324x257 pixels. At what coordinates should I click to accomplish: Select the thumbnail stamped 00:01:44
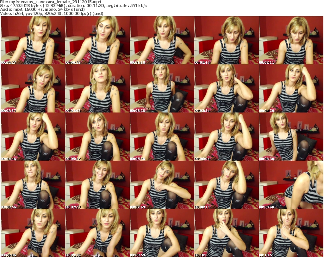(x=226, y=40)
